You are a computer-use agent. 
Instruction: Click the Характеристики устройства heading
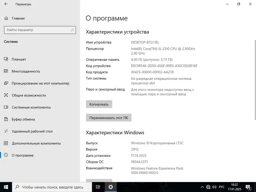(117, 32)
